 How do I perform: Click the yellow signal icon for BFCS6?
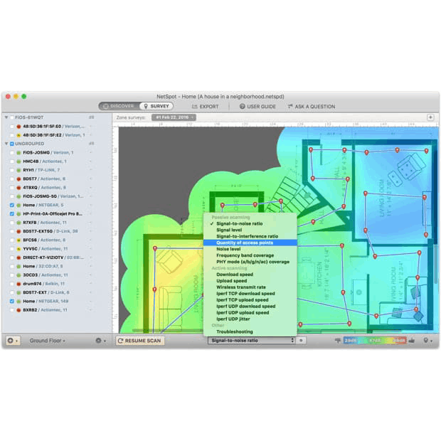click(18, 240)
